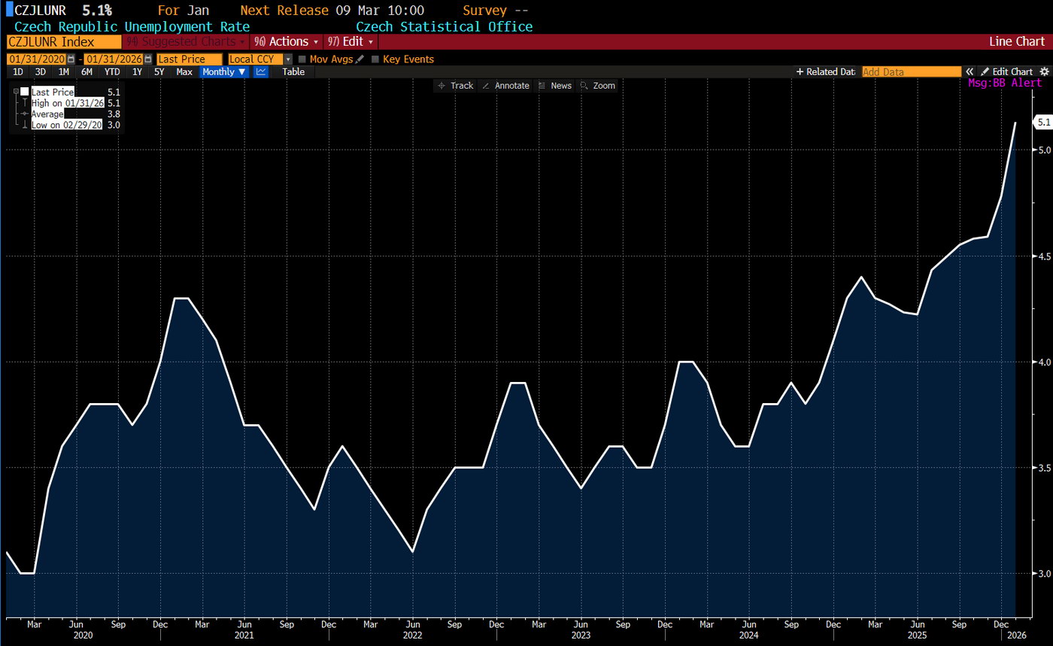This screenshot has width=1053, height=646.
Task: Click the Line Chart title label
Action: pos(1018,42)
